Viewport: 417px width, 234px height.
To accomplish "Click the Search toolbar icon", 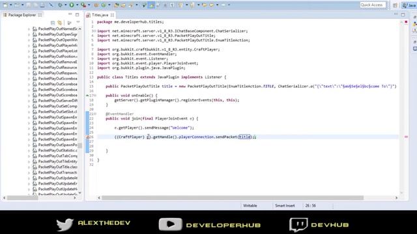I will [131, 5].
